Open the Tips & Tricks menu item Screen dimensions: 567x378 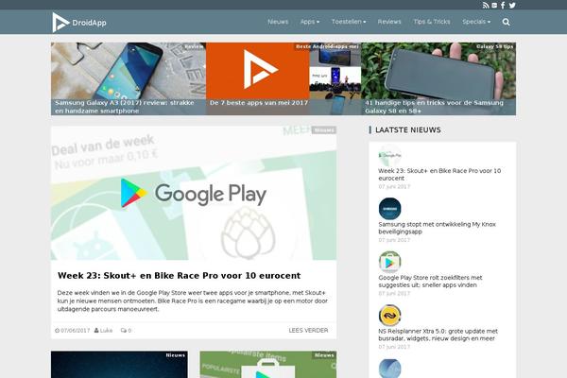click(432, 22)
